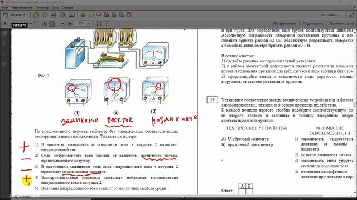Click the 125% zoom level field
357x200 pixels.
tap(80, 23)
